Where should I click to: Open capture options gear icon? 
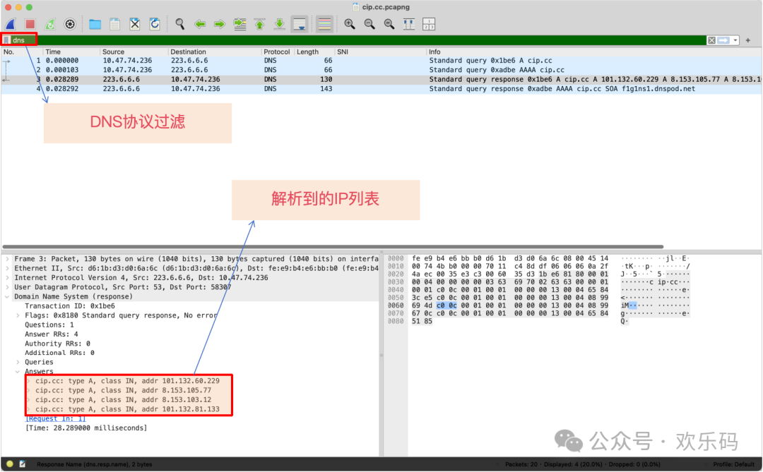pyautogui.click(x=70, y=24)
